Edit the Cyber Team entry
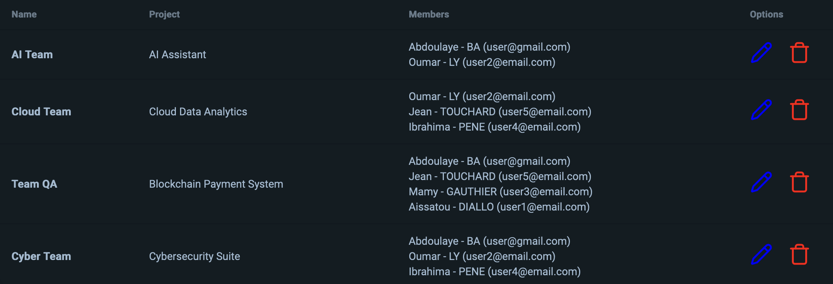833x284 pixels. (761, 255)
